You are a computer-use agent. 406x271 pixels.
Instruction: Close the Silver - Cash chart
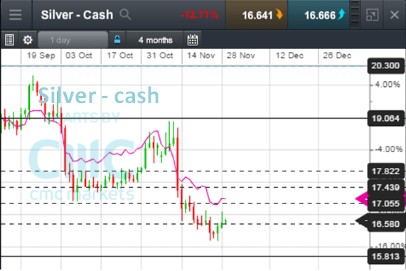pos(395,15)
